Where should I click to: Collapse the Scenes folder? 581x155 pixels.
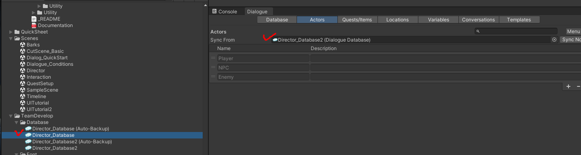[x=11, y=38]
